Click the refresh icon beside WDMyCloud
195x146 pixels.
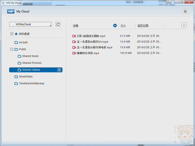(58, 24)
